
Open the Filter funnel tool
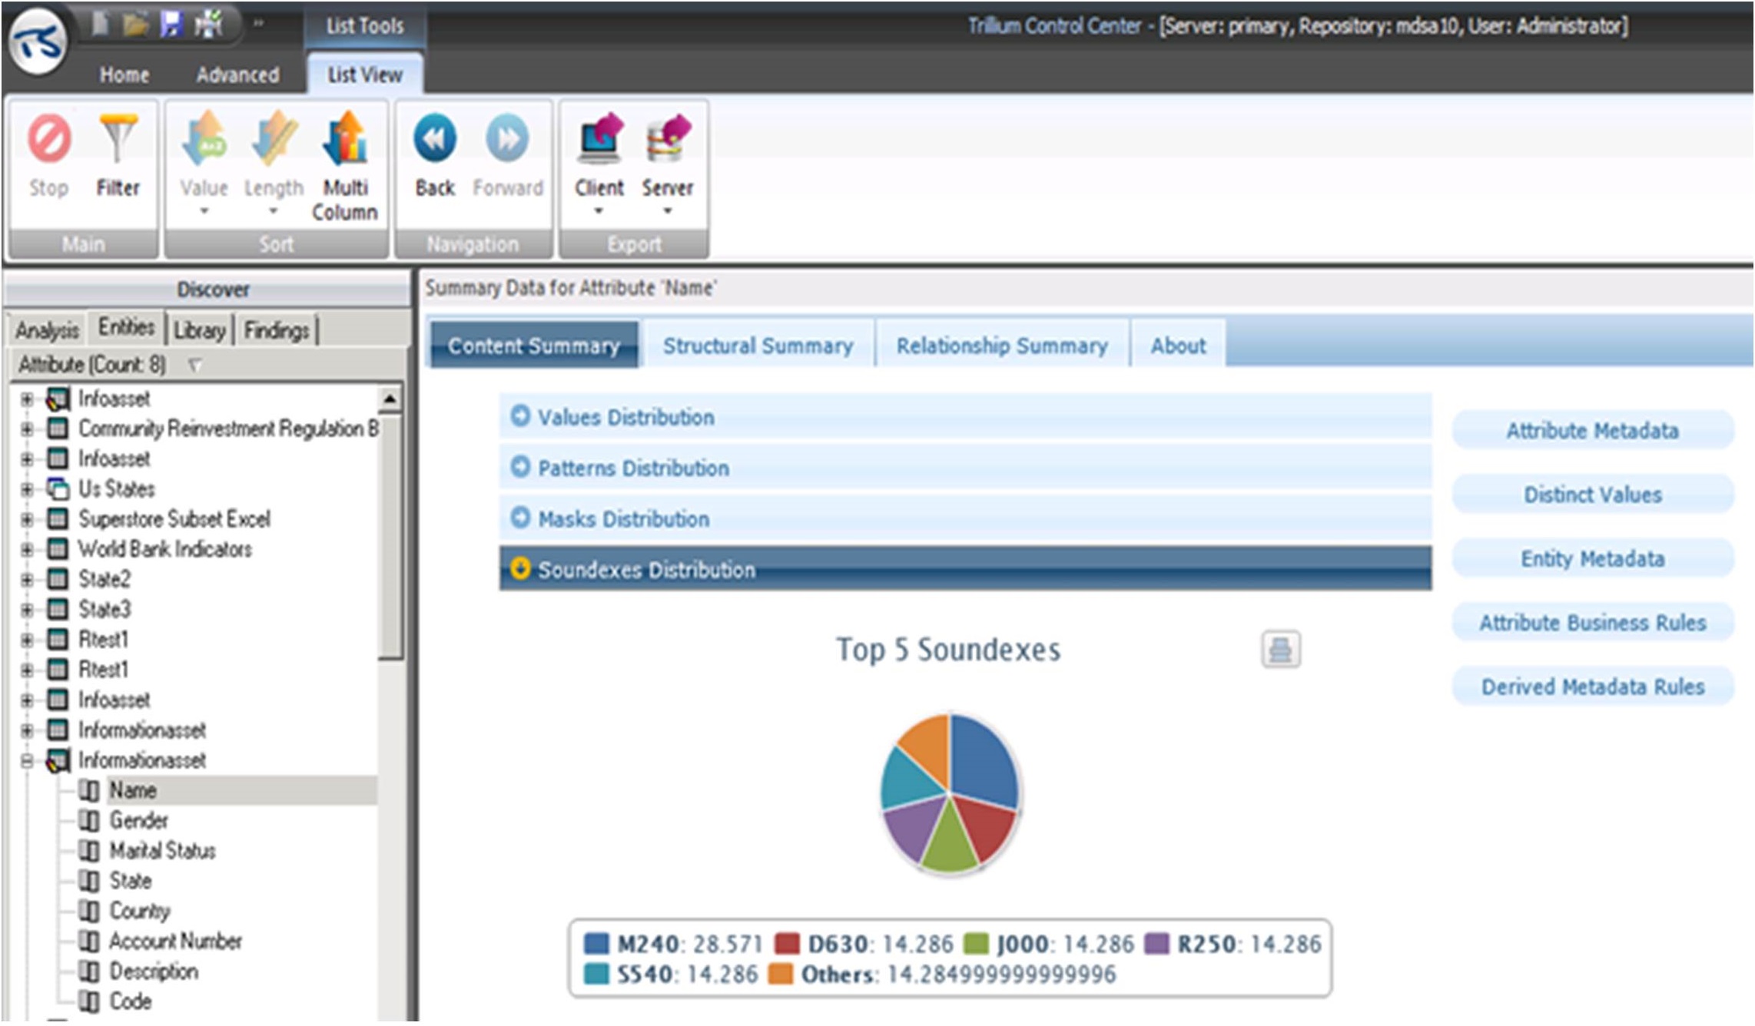point(118,139)
